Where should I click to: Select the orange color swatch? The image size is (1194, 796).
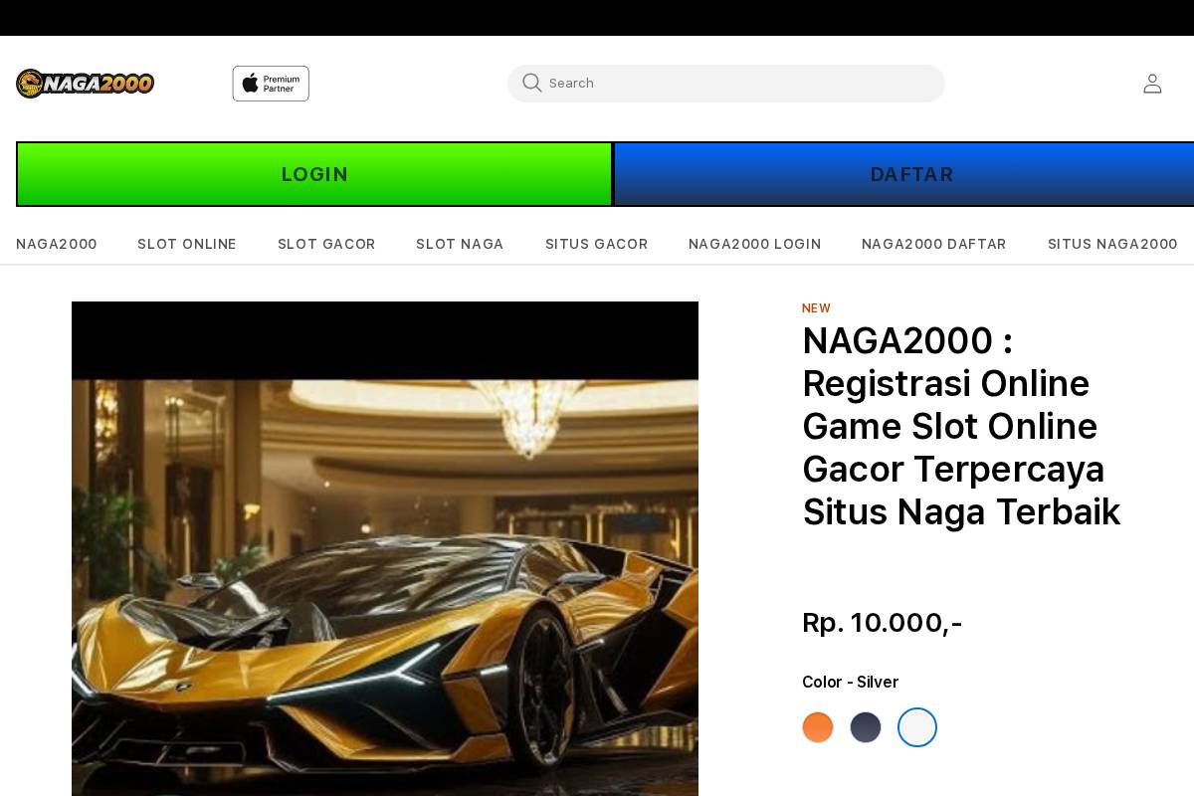tap(818, 727)
